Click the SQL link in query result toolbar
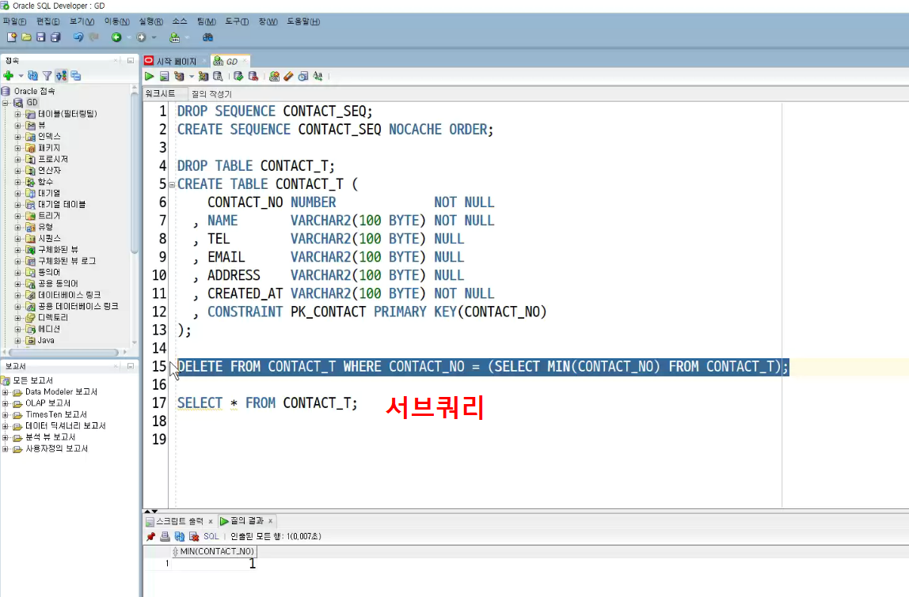 (211, 536)
